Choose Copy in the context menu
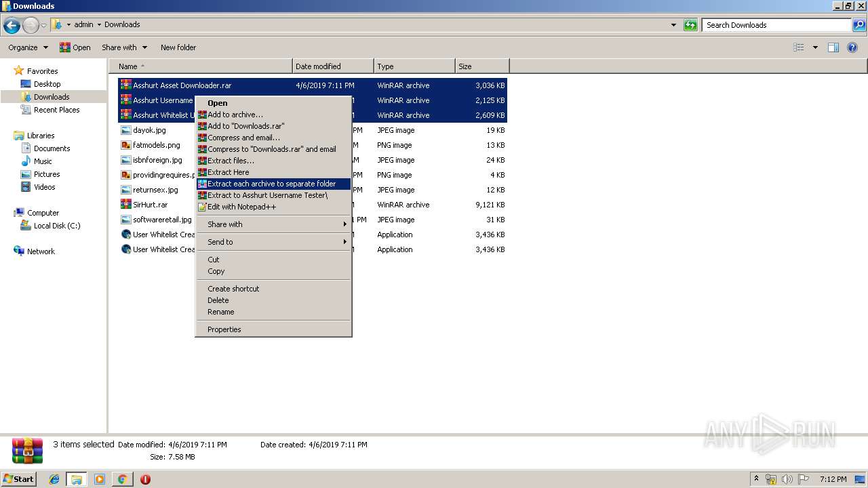Screen dimensions: 868x488 (273, 271)
